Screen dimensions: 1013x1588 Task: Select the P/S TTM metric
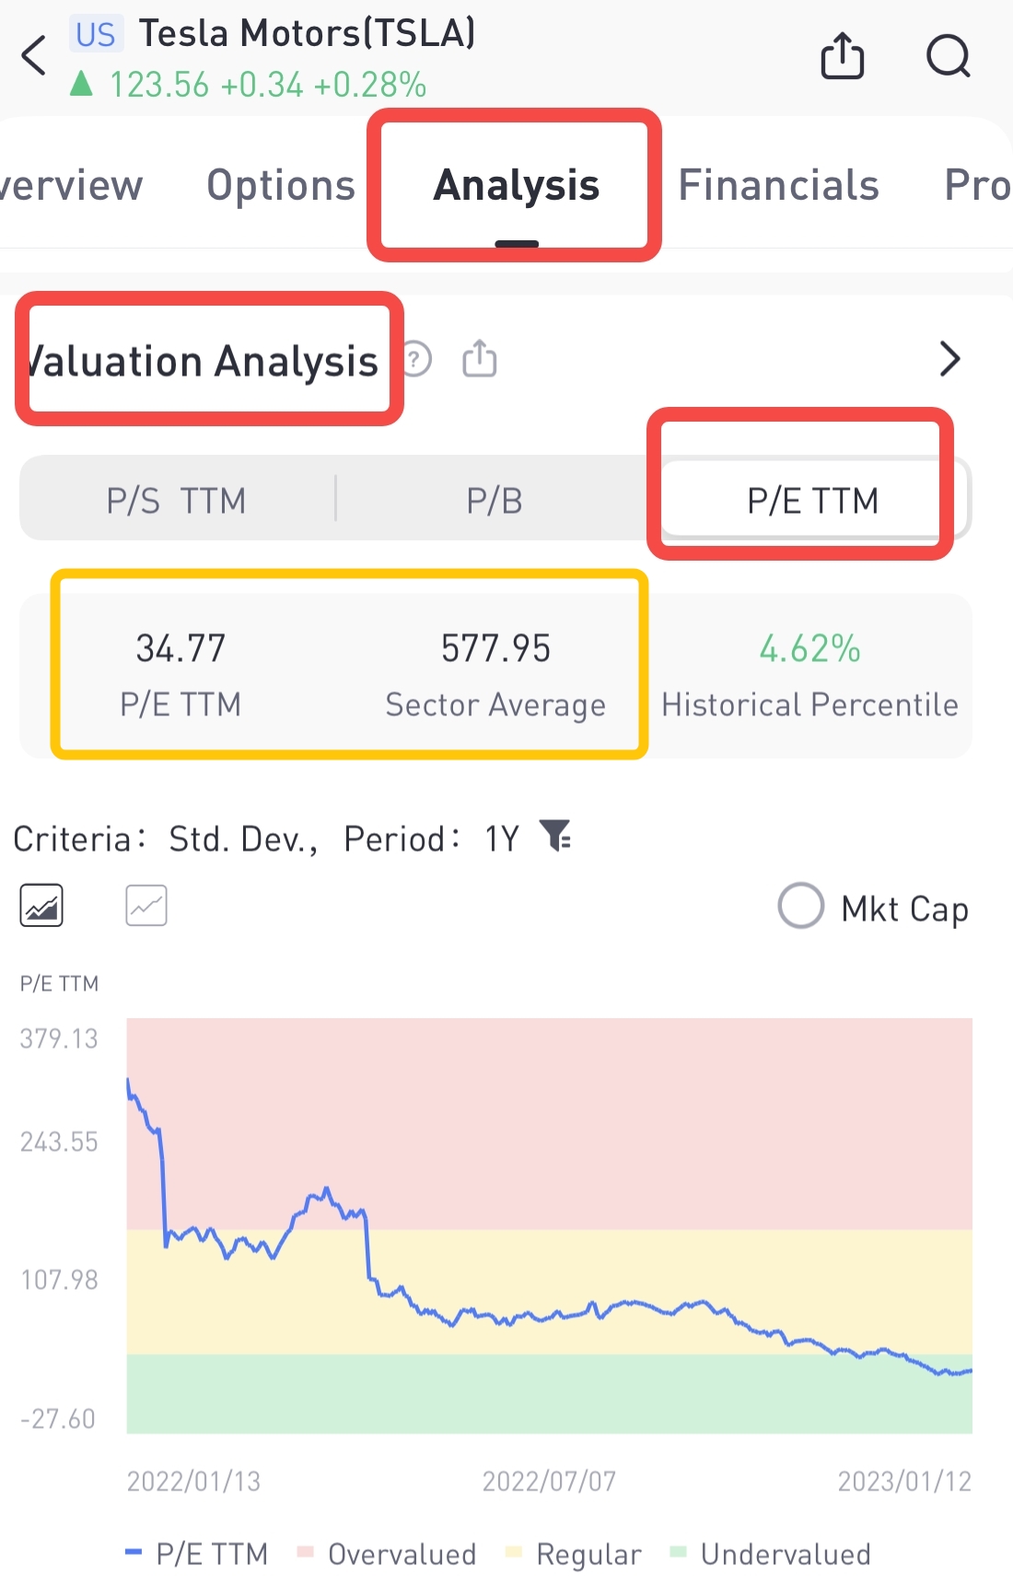point(176,501)
